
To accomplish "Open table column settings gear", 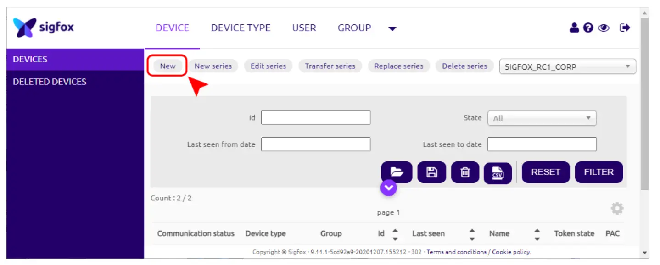I will (617, 209).
